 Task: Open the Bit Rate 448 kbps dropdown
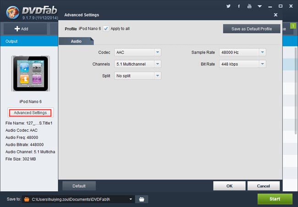click(243, 64)
